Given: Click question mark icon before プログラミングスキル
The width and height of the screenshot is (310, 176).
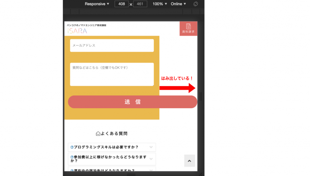Looking at the screenshot, I should 72,147.
